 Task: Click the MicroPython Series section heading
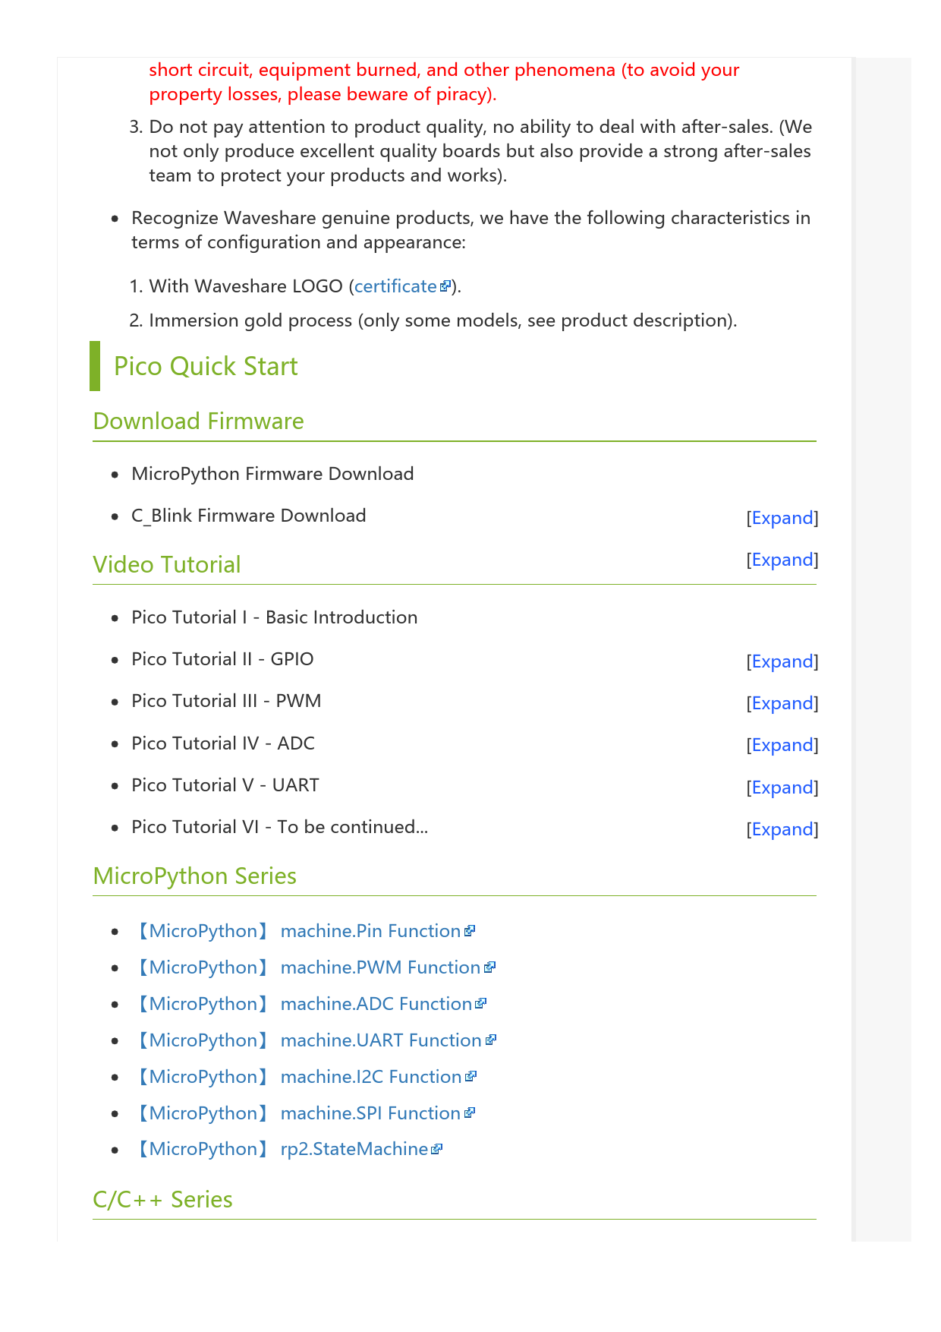[x=194, y=876]
